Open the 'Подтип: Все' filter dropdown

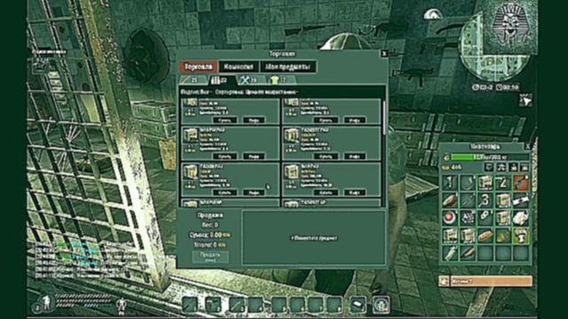tap(196, 92)
